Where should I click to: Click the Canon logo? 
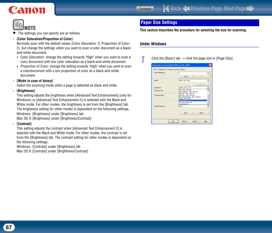coord(27,10)
